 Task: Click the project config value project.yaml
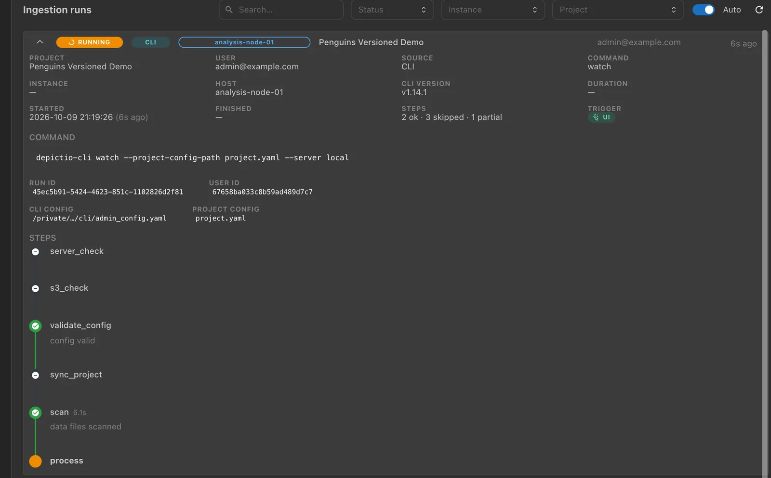(x=221, y=218)
